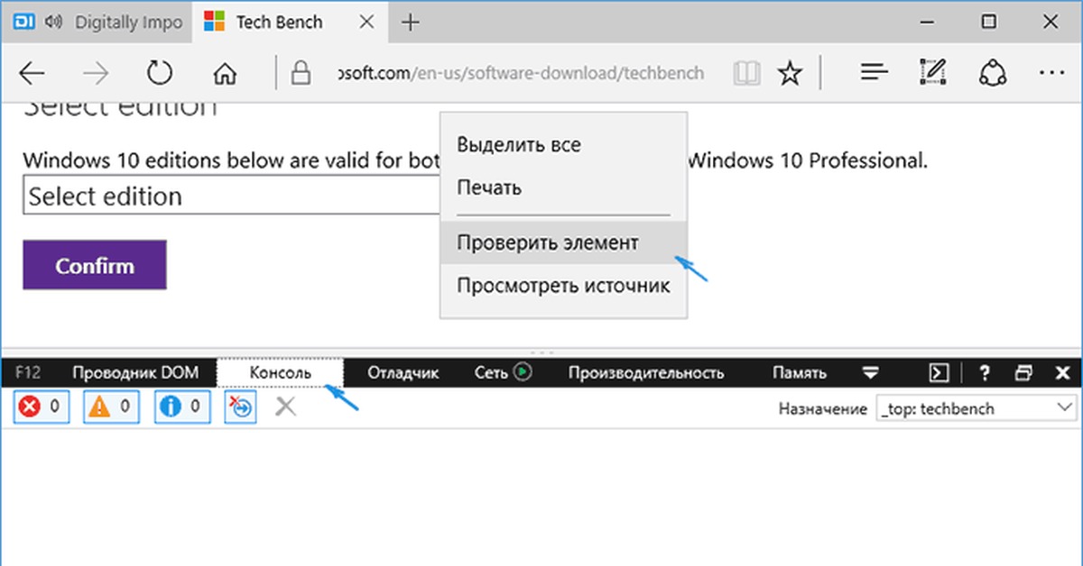Open Назначение _top: techbench dropdown

point(977,408)
